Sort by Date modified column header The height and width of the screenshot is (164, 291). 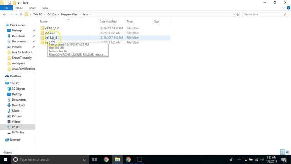[108, 21]
